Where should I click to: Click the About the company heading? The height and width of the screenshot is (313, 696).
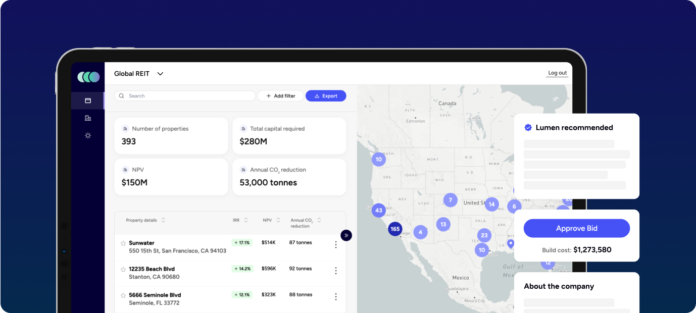559,286
